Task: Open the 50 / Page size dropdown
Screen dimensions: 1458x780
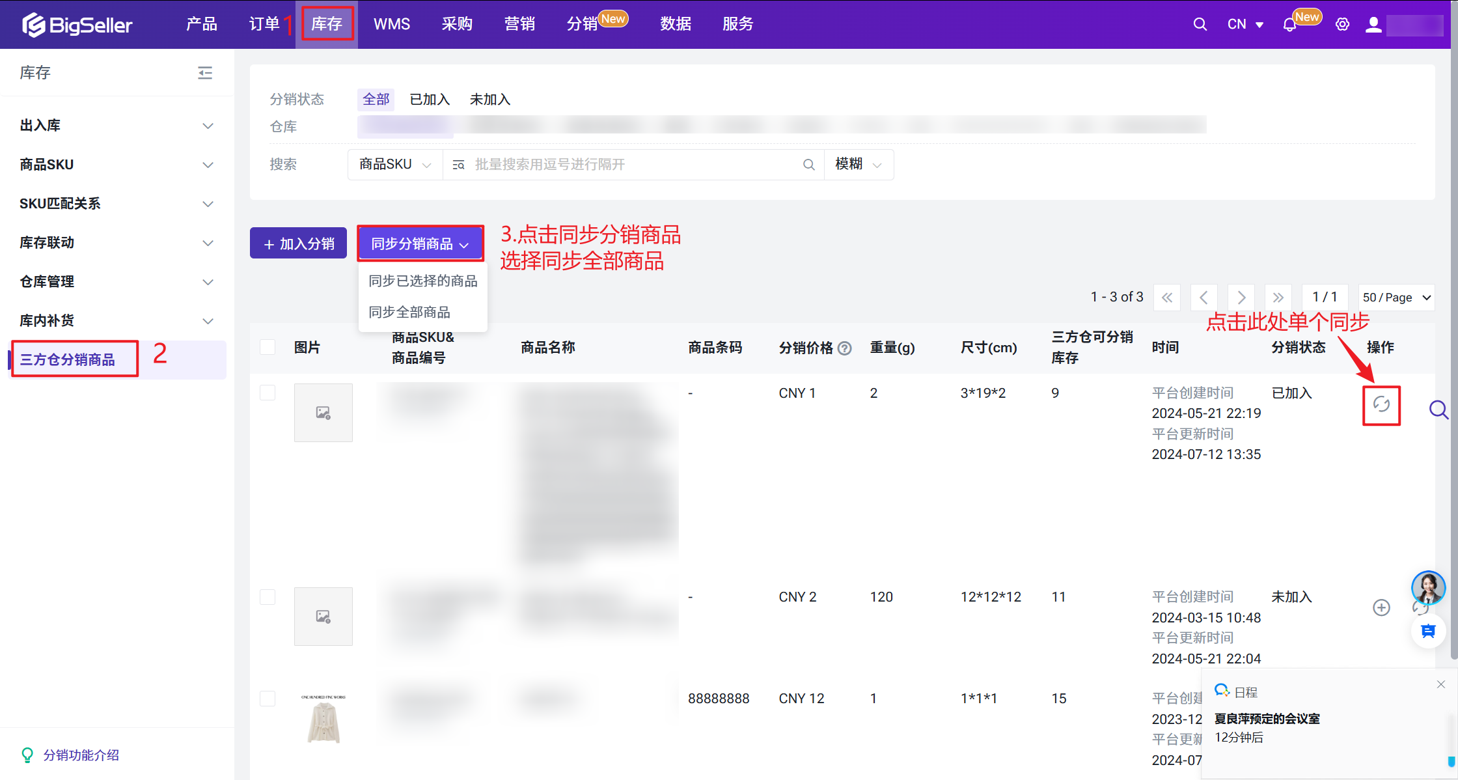Action: pos(1396,298)
